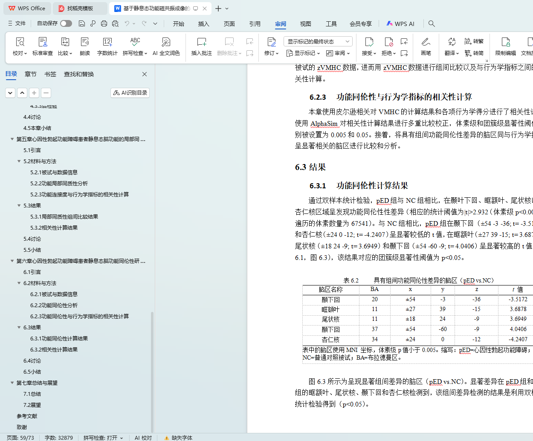Switch to 插入 ribbon tab

coord(204,24)
